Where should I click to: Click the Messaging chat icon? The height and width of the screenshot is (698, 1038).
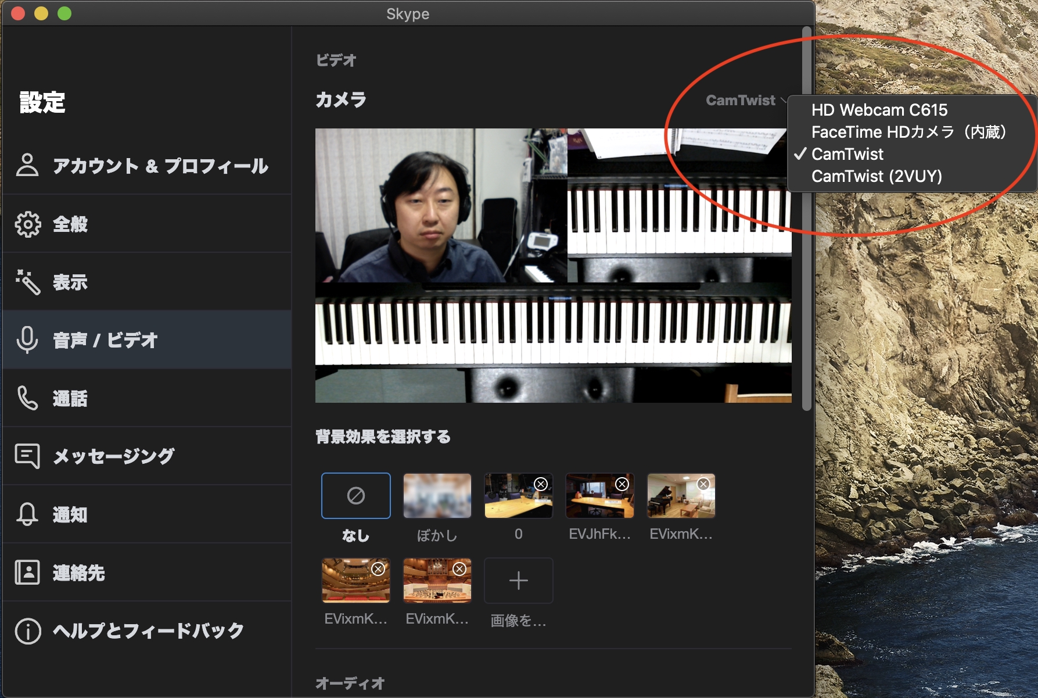pyautogui.click(x=27, y=456)
